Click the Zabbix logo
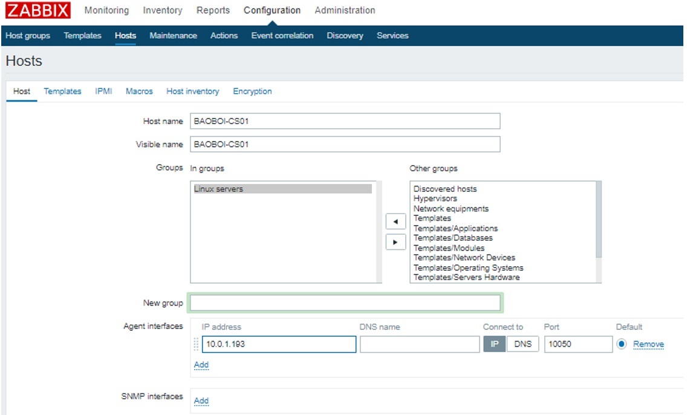690x415 pixels. (x=37, y=10)
